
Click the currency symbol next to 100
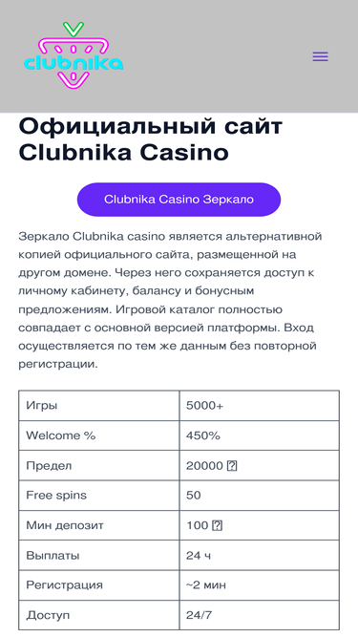(x=218, y=525)
